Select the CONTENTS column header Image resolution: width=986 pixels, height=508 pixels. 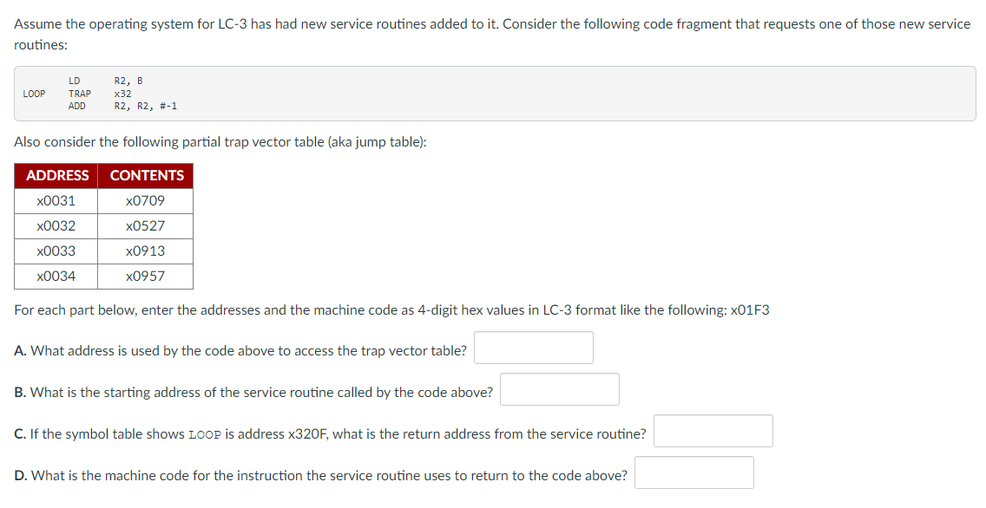(145, 175)
